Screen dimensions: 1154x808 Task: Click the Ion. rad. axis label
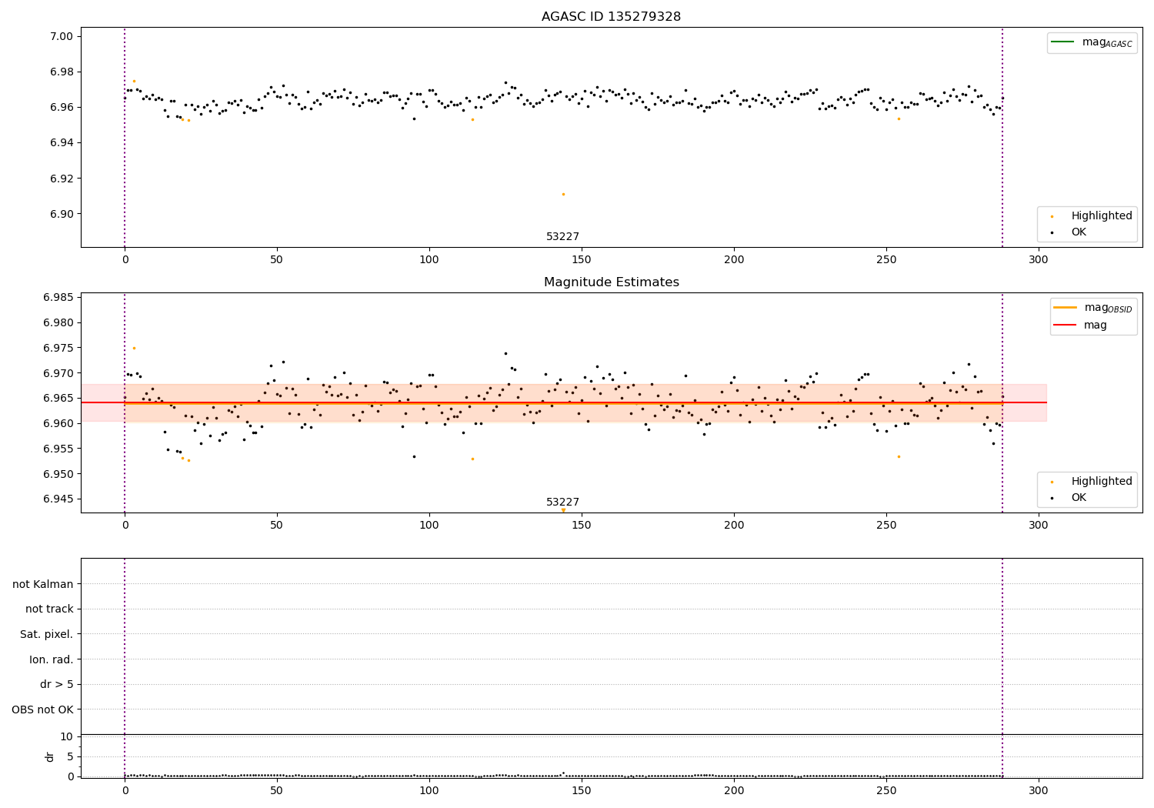pos(52,659)
